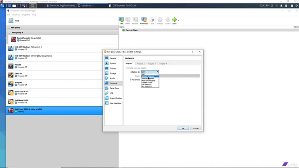
Task: Switch to the uniscan.log window task
Action: 62,5
